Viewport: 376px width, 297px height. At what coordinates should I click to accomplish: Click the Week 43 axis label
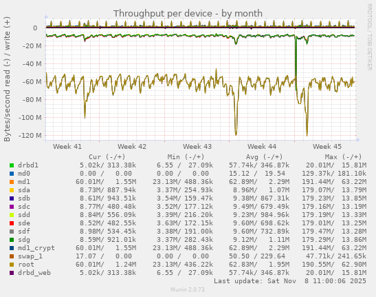197,147
